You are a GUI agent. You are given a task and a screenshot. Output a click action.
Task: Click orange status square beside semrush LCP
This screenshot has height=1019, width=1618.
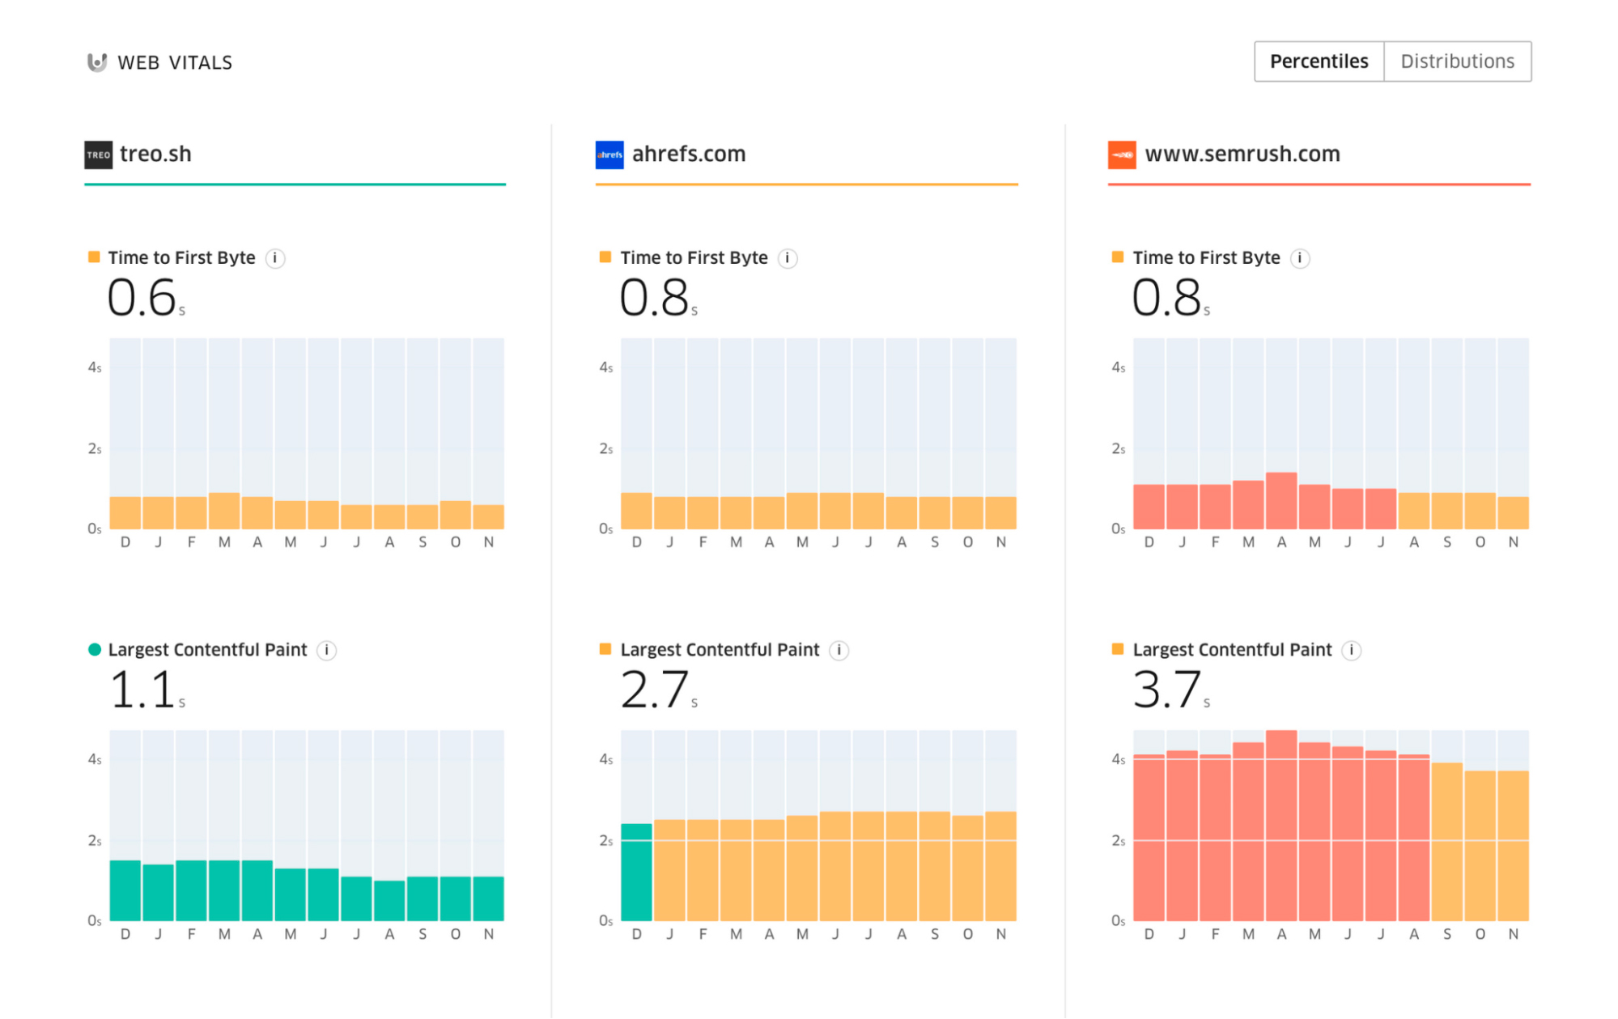coord(1118,649)
